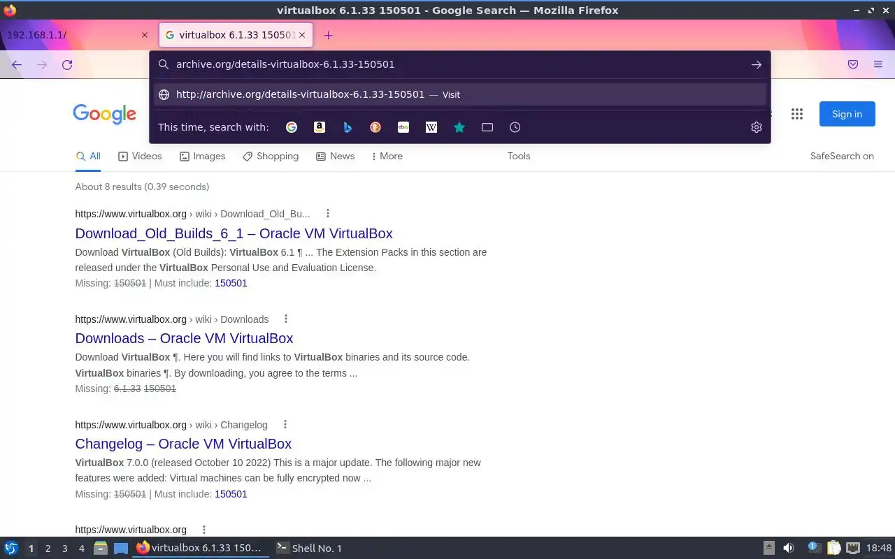
Task: Open search settings gear in URL dropdown
Action: click(756, 127)
